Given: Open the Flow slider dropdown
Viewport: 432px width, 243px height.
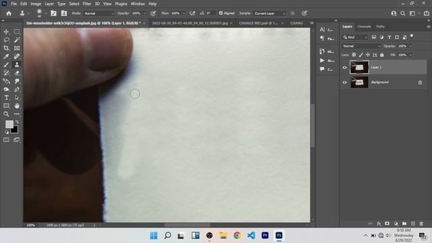Looking at the screenshot, I should 184,13.
